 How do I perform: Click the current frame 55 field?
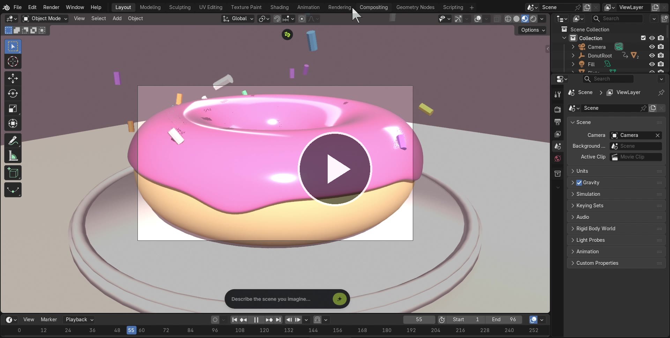[x=419, y=320]
